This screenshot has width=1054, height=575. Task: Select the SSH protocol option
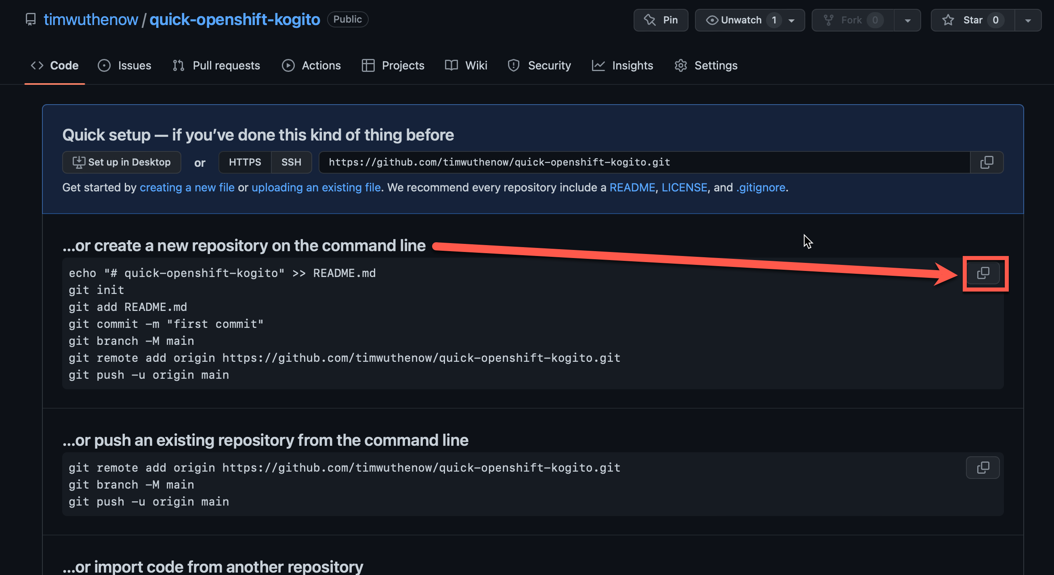(x=291, y=162)
